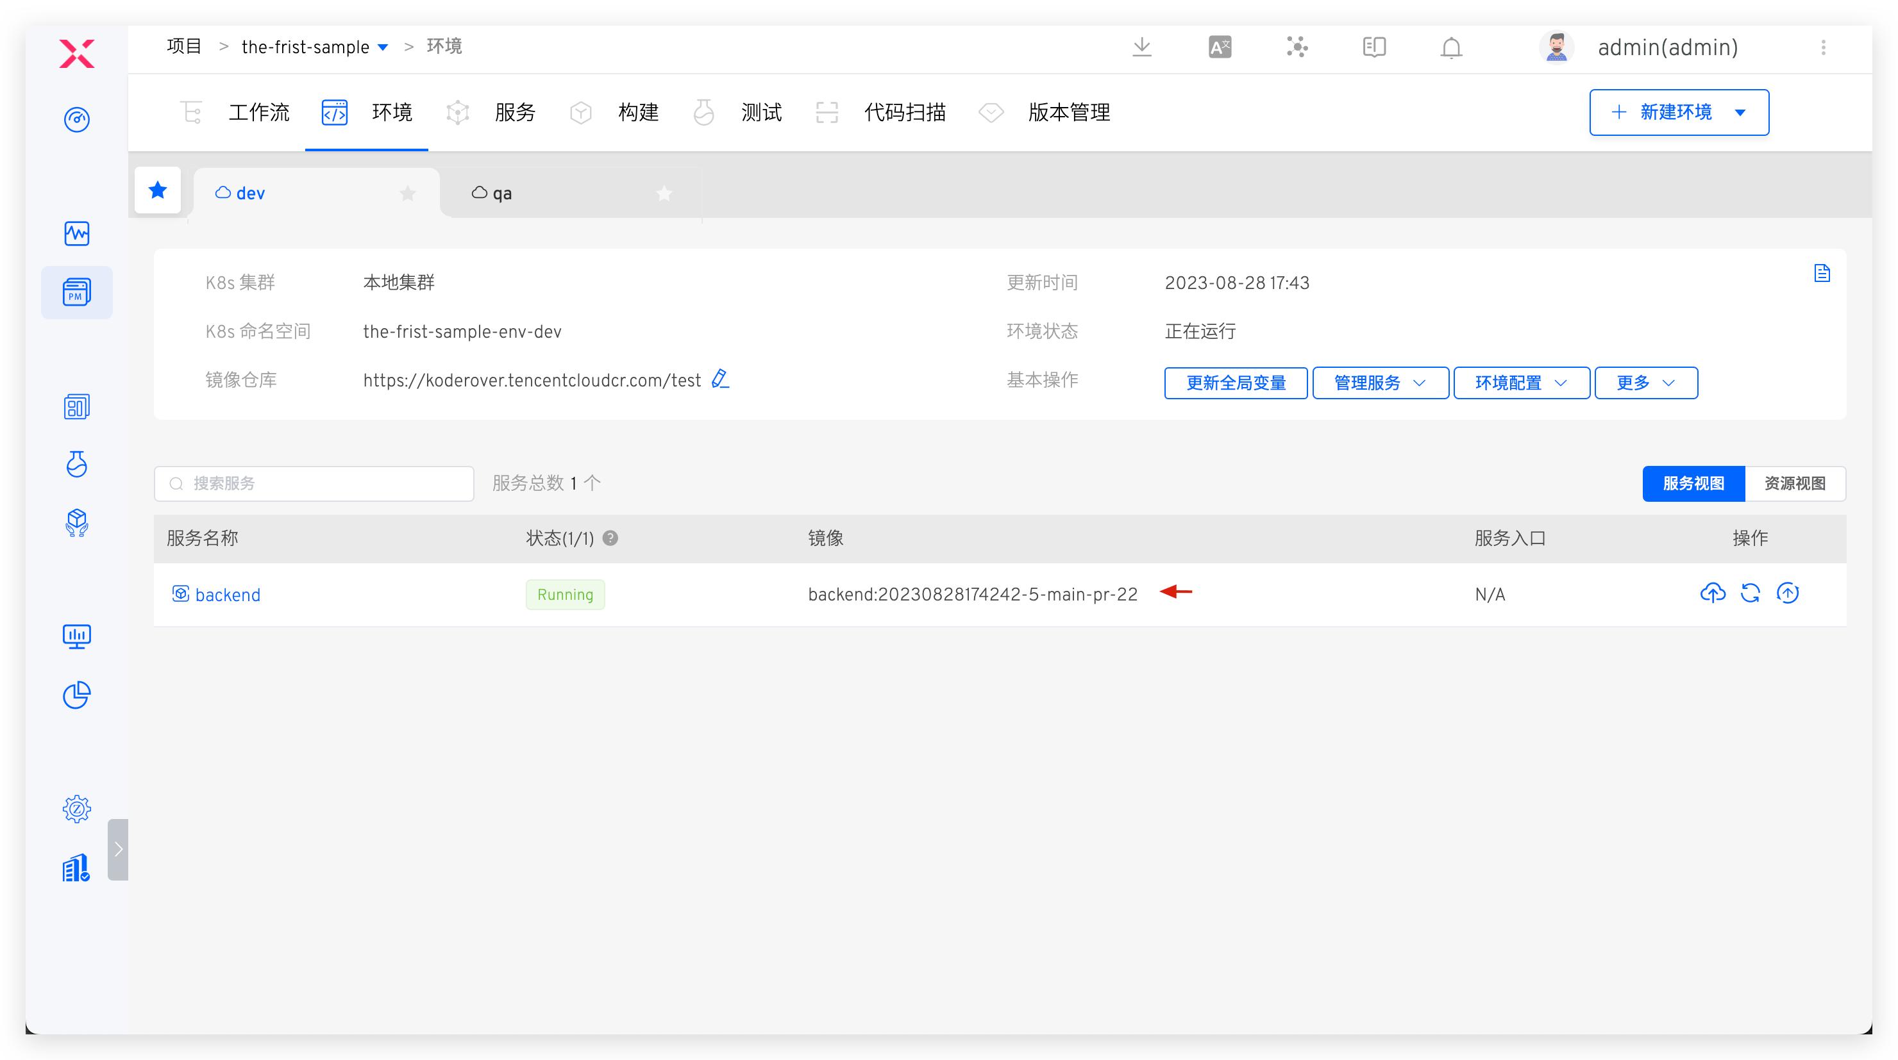Open the delivery insight pie chart sidebar icon
1898x1060 pixels.
pyautogui.click(x=77, y=695)
